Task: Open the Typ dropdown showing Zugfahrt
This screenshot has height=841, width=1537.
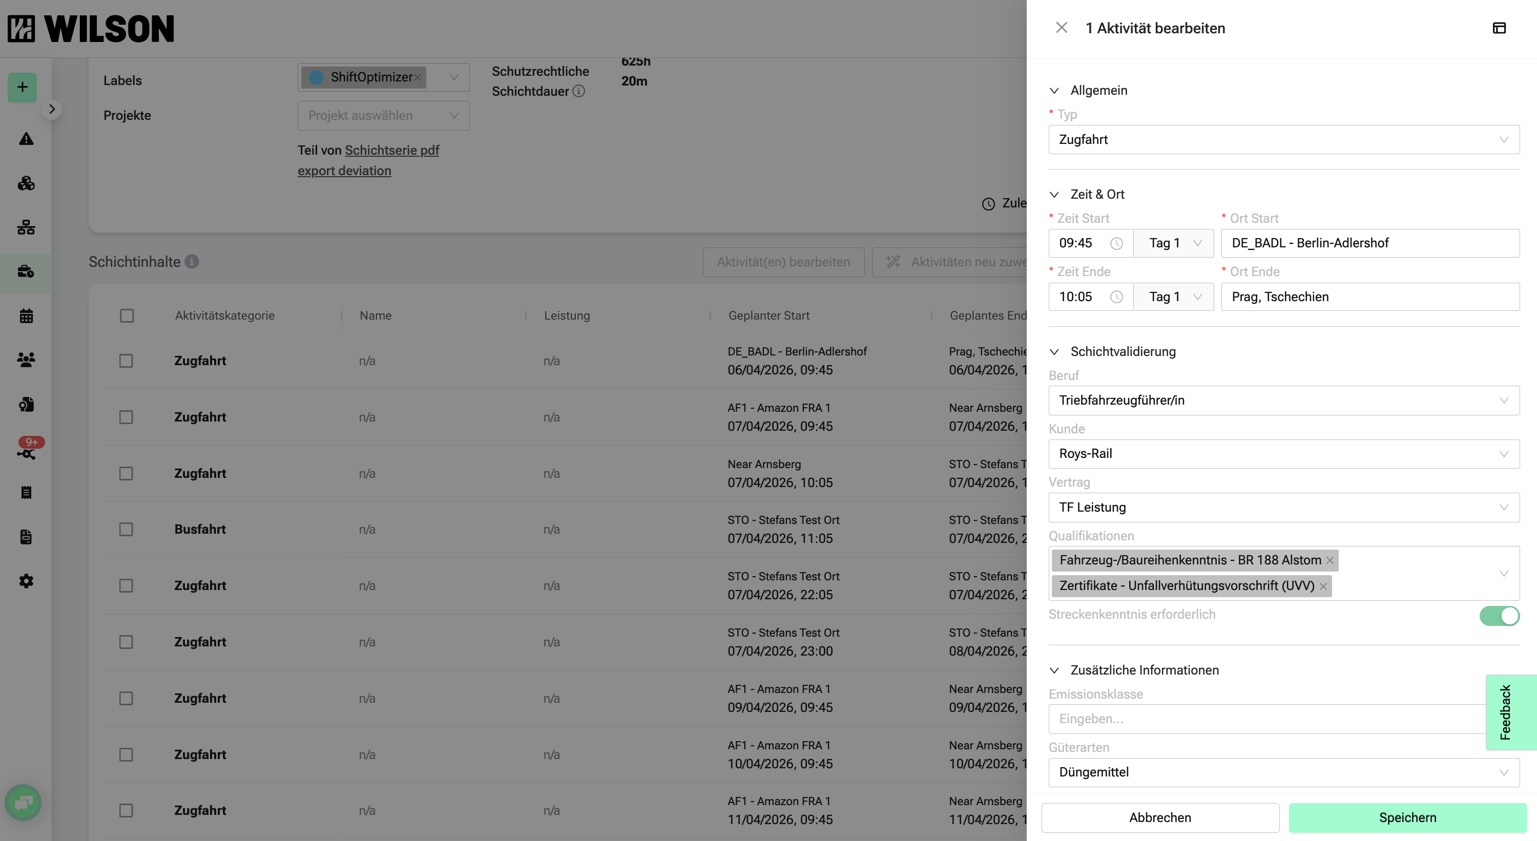Action: point(1283,140)
